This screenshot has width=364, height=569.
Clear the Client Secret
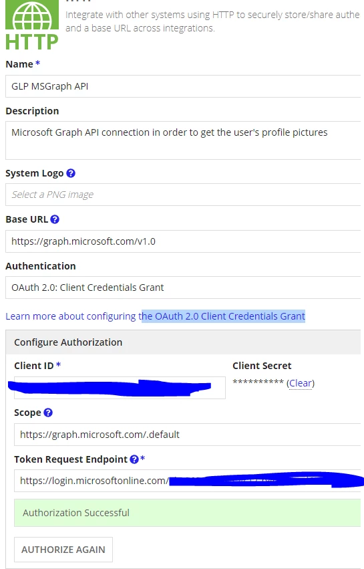pos(301,383)
